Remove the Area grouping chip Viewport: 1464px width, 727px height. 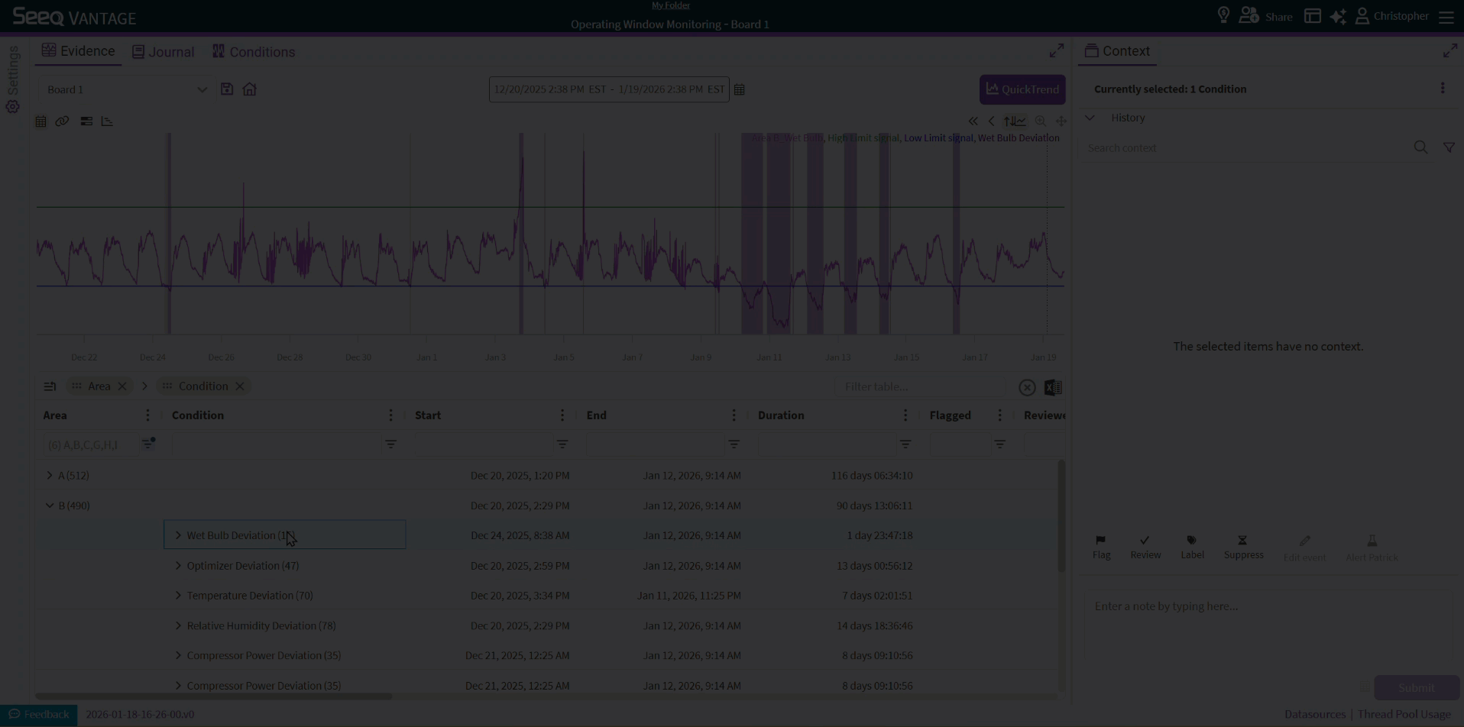[x=122, y=386]
